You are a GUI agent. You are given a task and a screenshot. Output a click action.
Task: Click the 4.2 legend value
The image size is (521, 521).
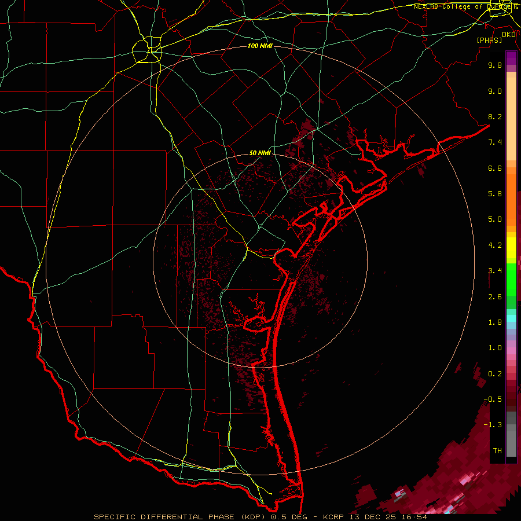(495, 245)
